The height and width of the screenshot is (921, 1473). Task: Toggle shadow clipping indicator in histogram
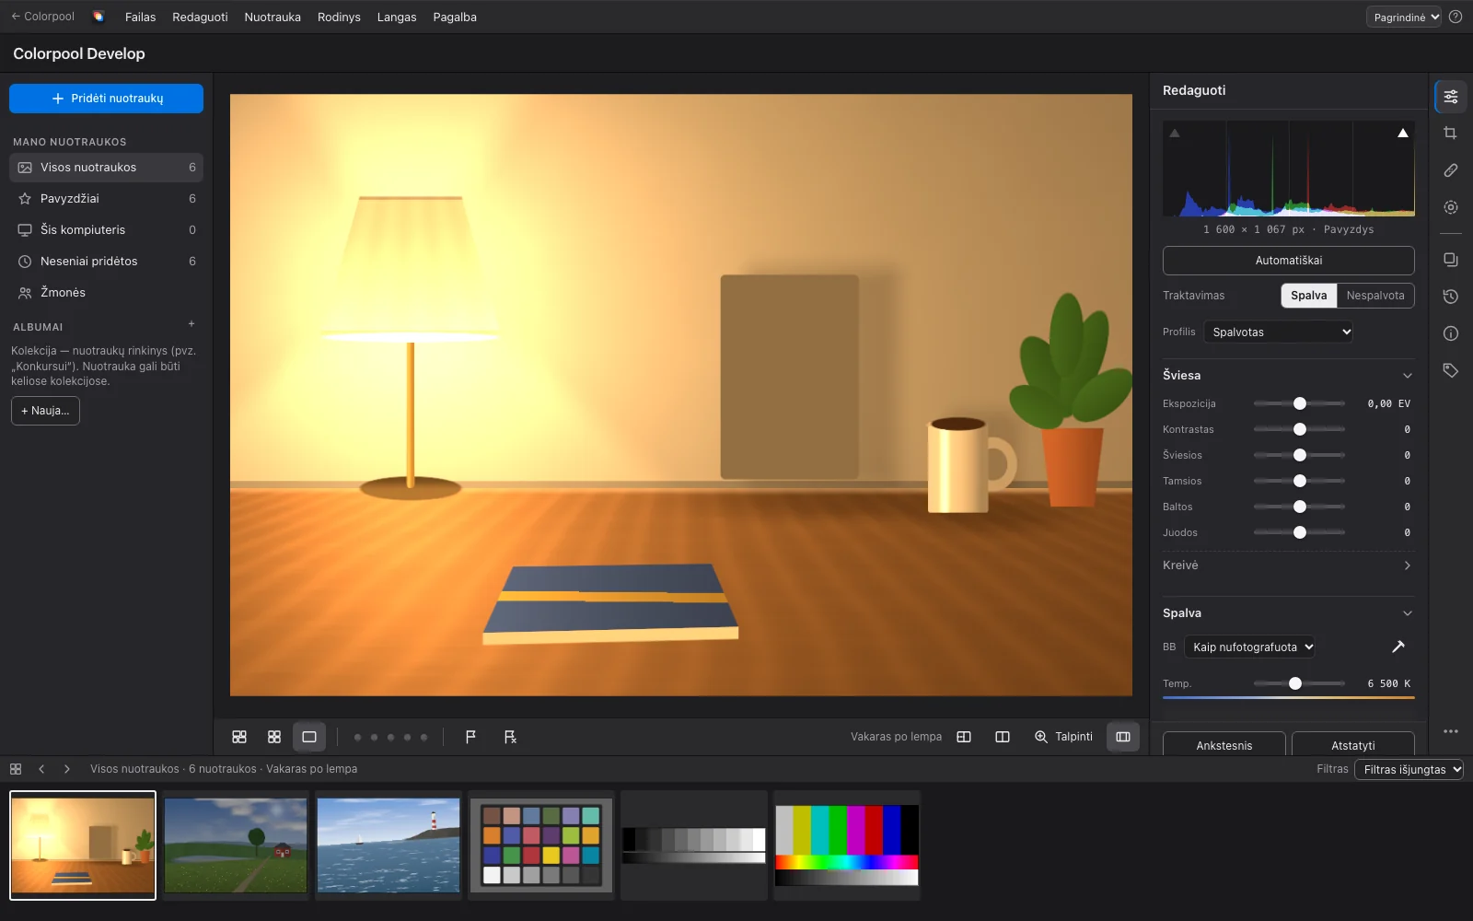point(1175,134)
